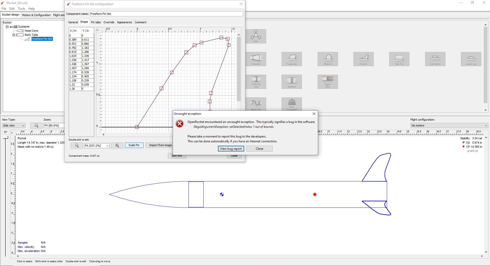This screenshot has height=266, width=490.
Task: Switch to the Fin tabs tab
Action: tap(96, 22)
